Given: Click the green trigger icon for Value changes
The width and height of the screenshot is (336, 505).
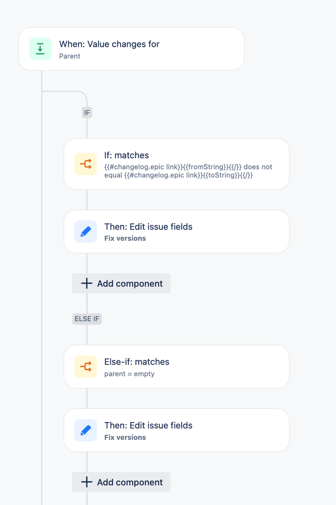Looking at the screenshot, I should (40, 49).
